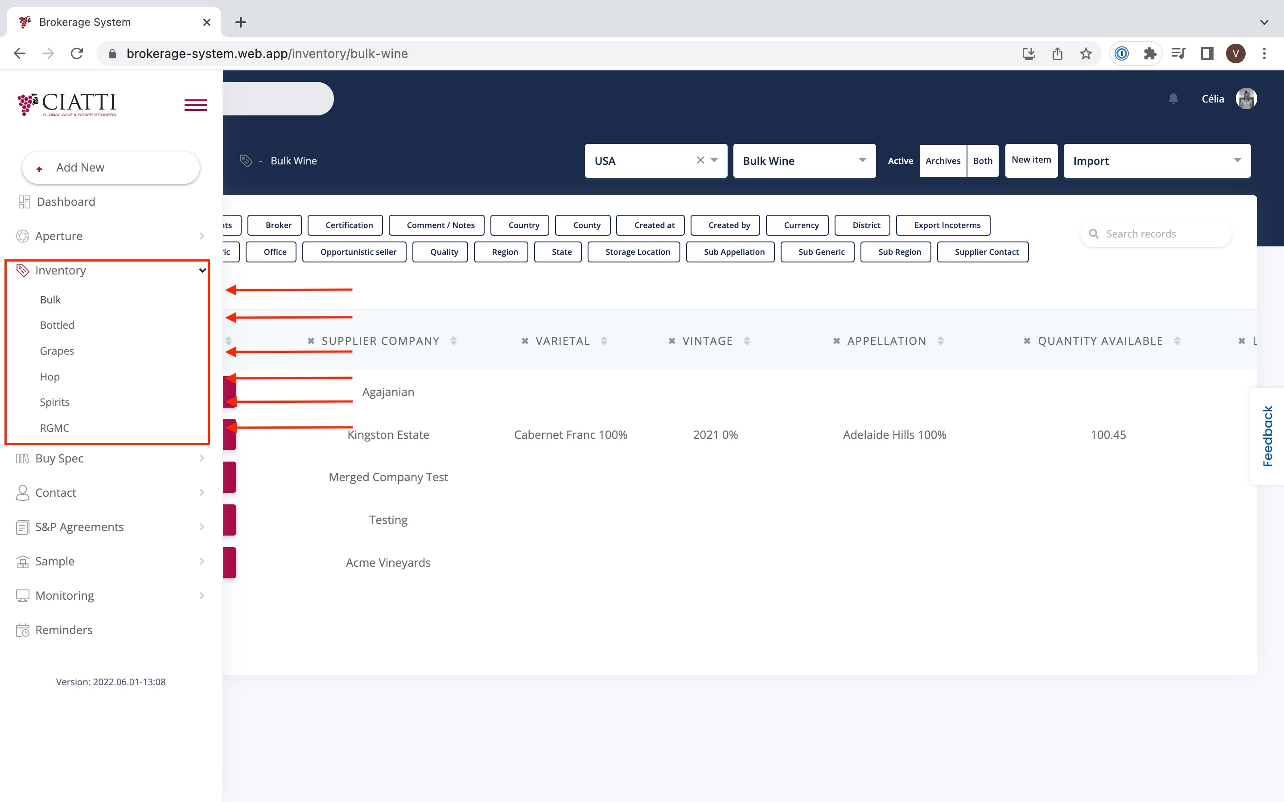
Task: Collapse the Inventory sidebar section
Action: click(x=202, y=270)
